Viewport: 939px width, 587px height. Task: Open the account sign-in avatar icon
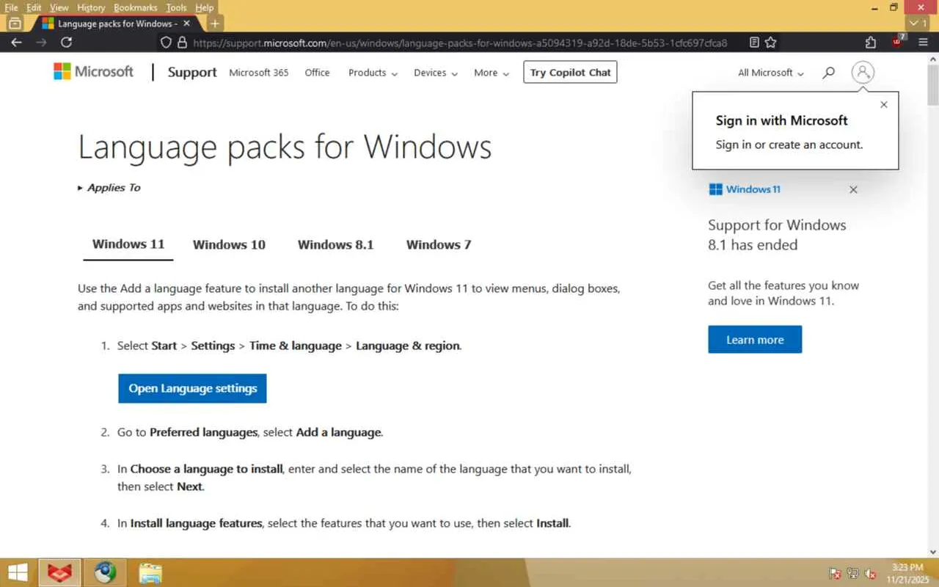coord(863,72)
